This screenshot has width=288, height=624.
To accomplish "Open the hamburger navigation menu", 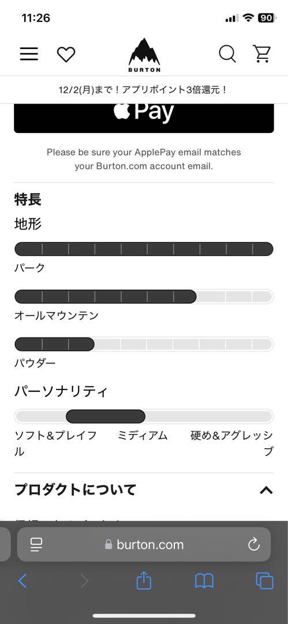I will point(29,54).
